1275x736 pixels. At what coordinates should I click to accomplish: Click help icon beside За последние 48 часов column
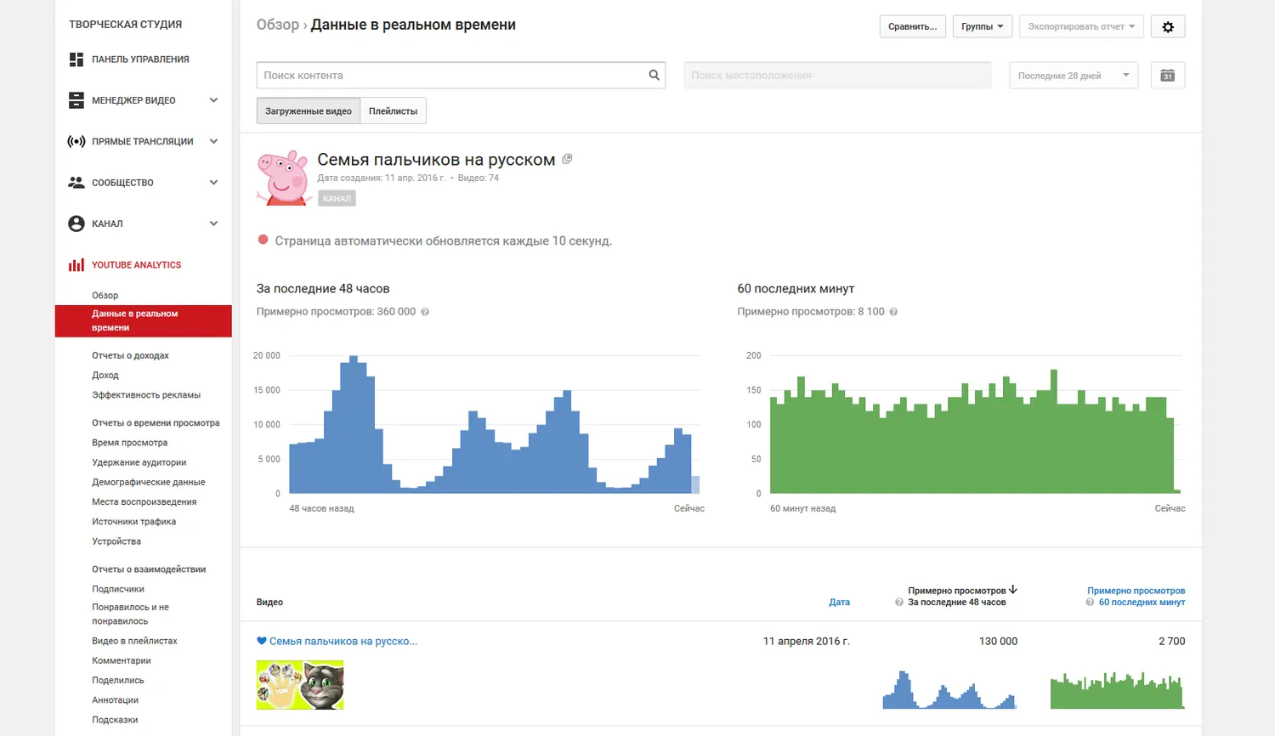coord(899,603)
